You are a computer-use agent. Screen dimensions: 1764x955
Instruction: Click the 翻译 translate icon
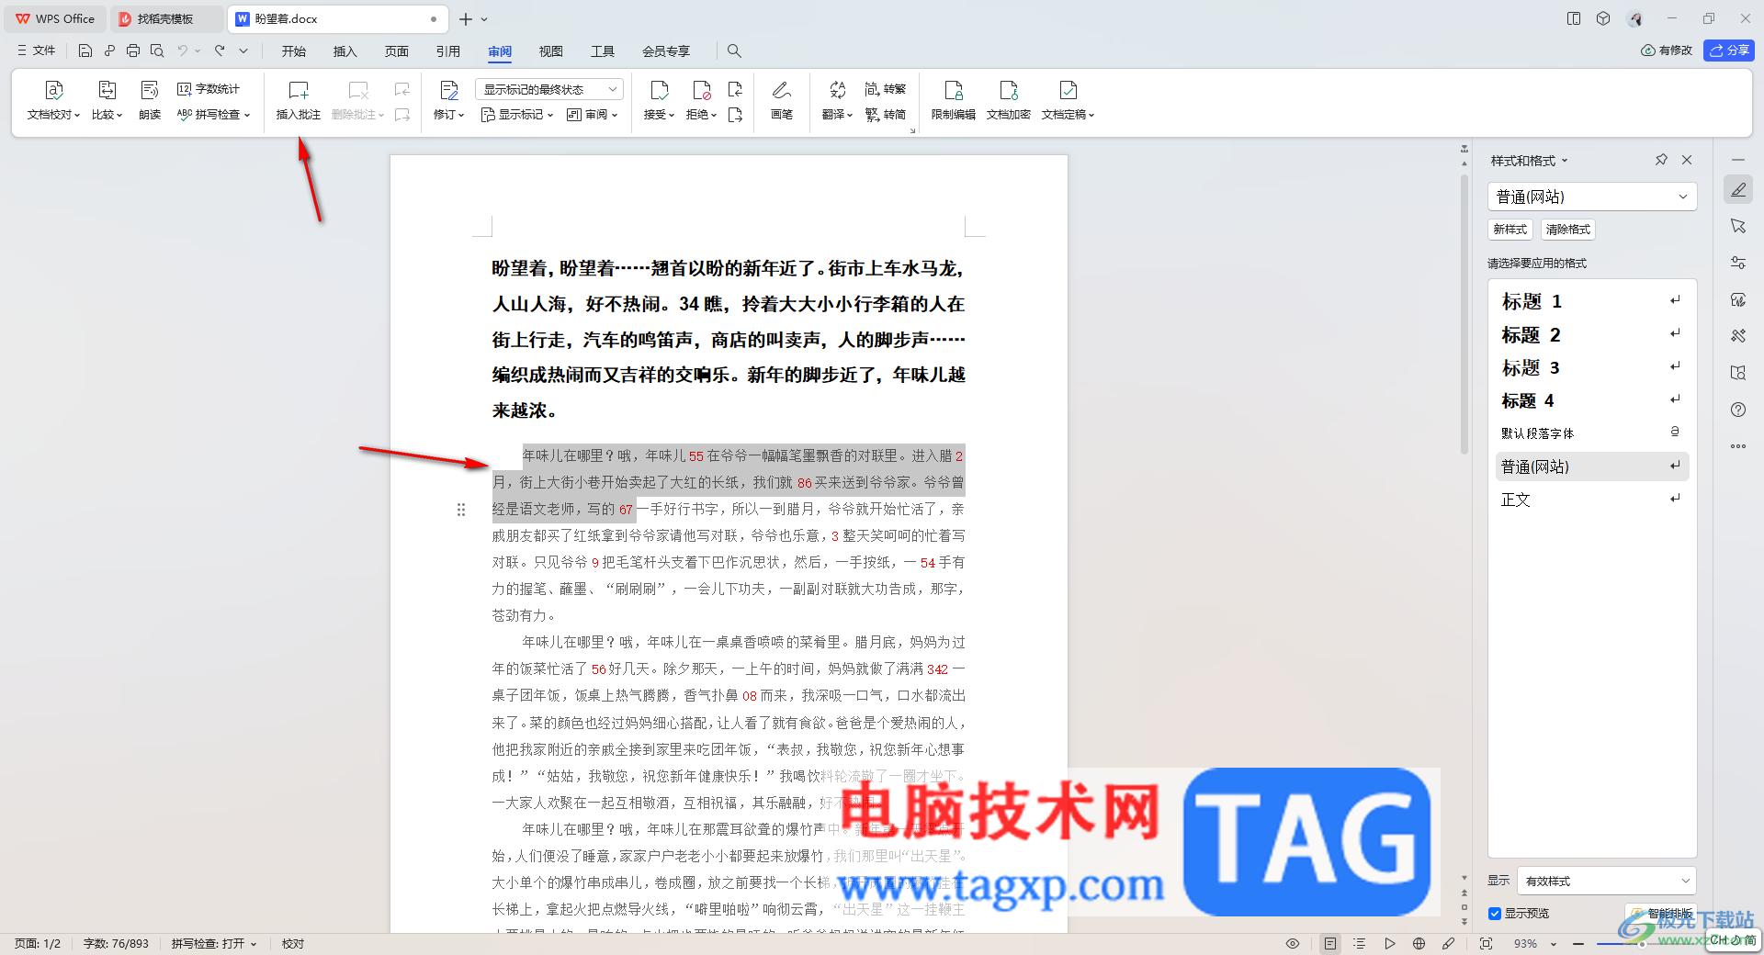point(837,90)
